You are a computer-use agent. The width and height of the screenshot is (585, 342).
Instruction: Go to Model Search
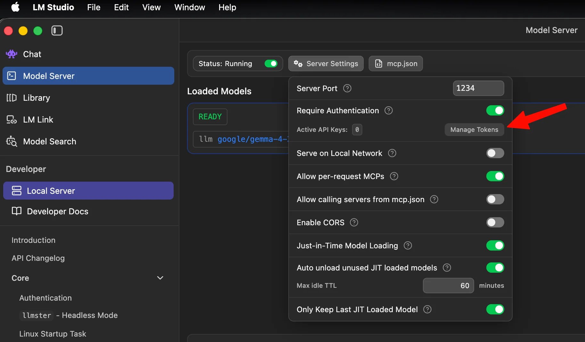88,141
